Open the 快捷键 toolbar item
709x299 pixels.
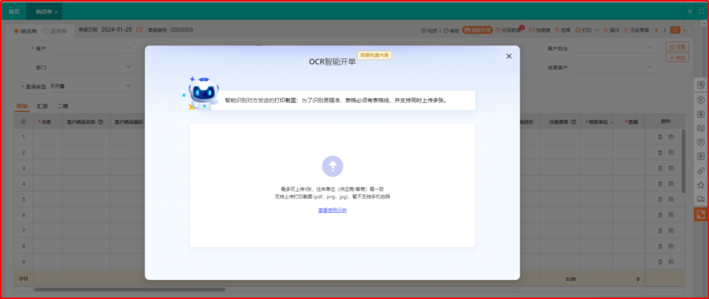pyautogui.click(x=539, y=30)
